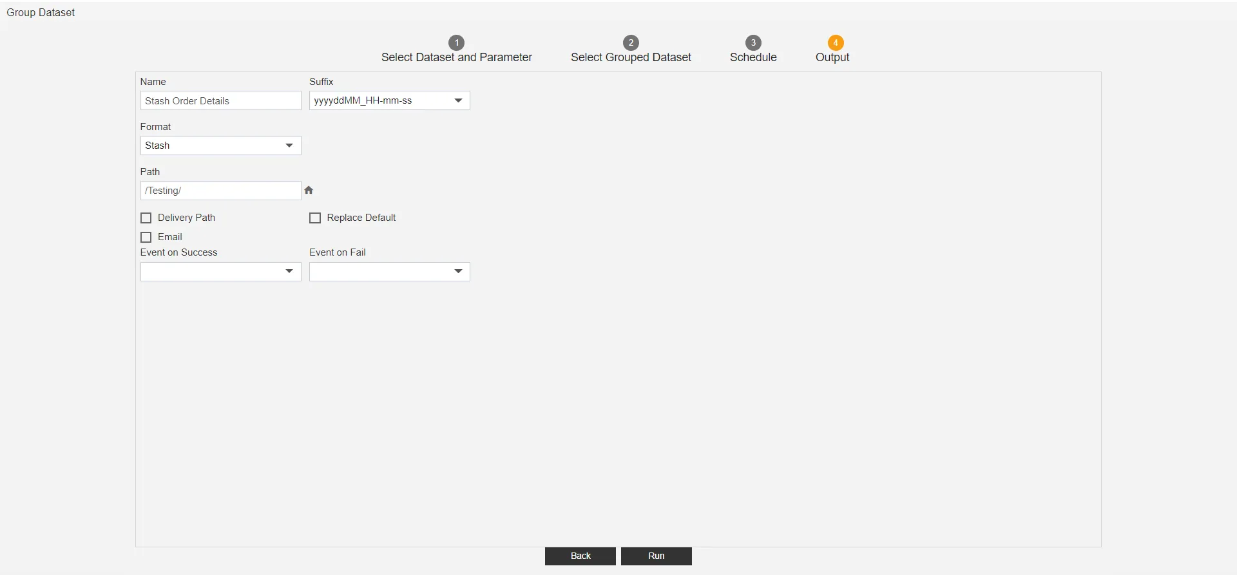Open the Event on Success dropdown

pyautogui.click(x=220, y=272)
